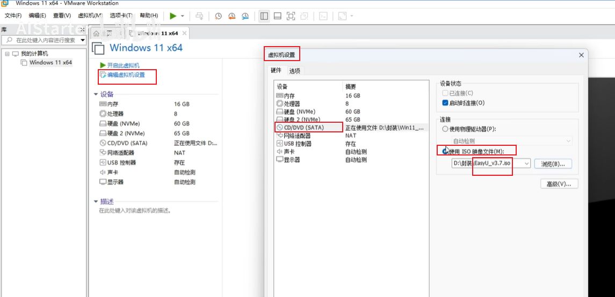This screenshot has height=297, width=615.
Task: Click the revert to snapshot icon
Action: [231, 16]
